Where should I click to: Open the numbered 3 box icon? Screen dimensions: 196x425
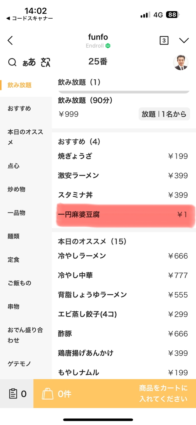coord(164,40)
